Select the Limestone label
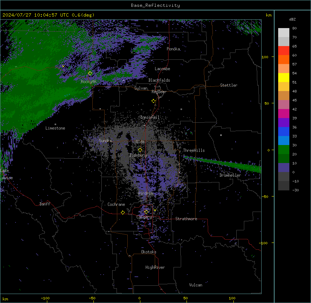The width and height of the screenshot is (311, 303). [x=55, y=128]
